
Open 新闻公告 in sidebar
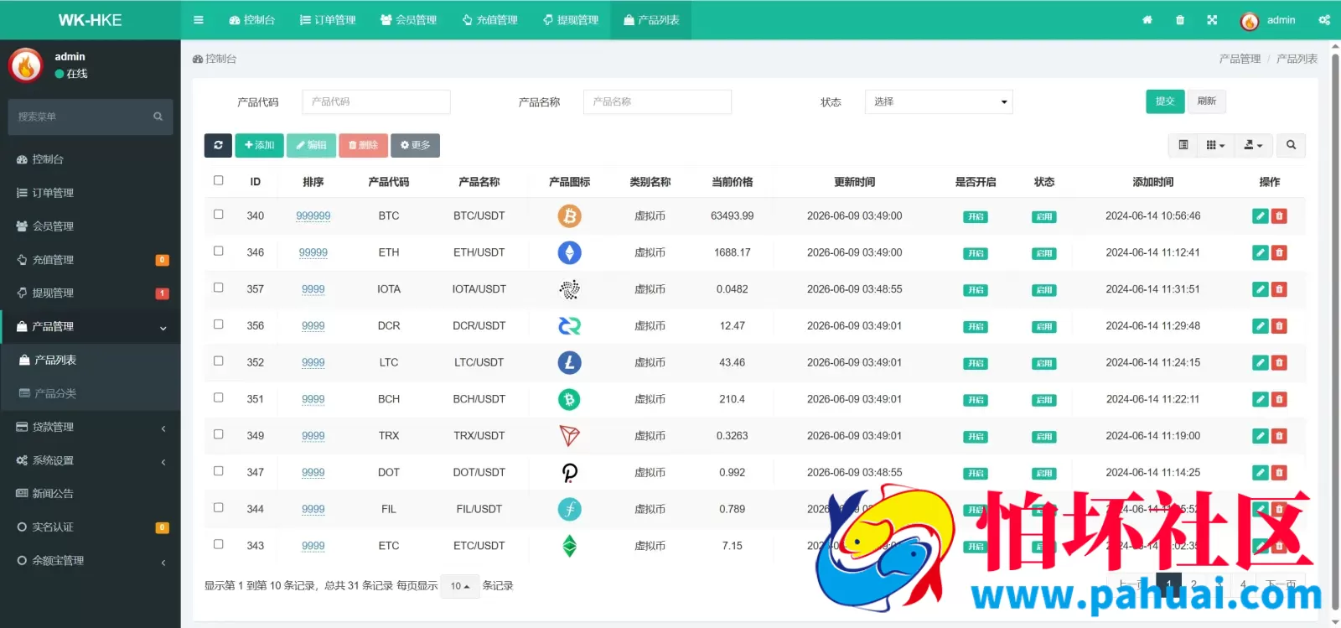91,494
